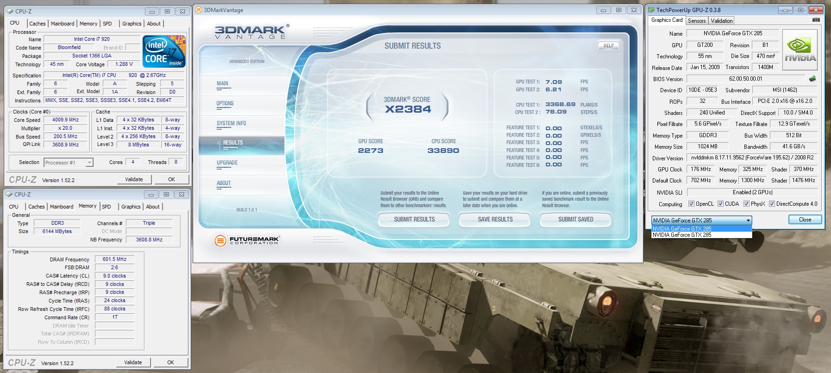Open the Validation tab in GPU-Z

coord(722,21)
